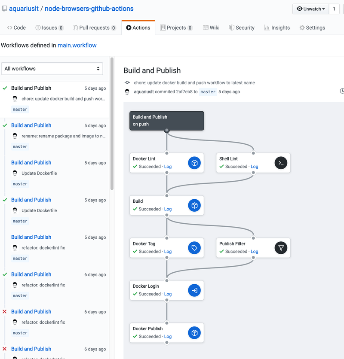Open the Publish Filter Log link
This screenshot has height=359, width=344.
(254, 252)
